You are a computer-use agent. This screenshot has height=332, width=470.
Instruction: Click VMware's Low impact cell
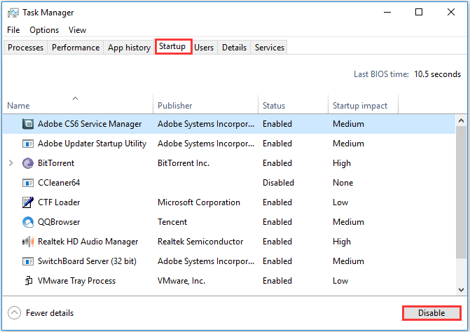tap(340, 281)
